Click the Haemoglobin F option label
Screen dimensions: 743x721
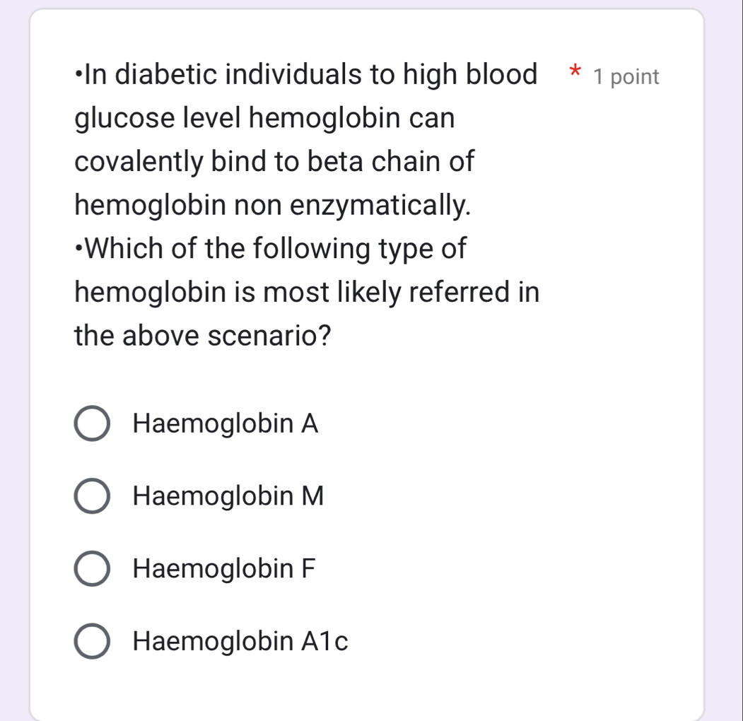(223, 568)
